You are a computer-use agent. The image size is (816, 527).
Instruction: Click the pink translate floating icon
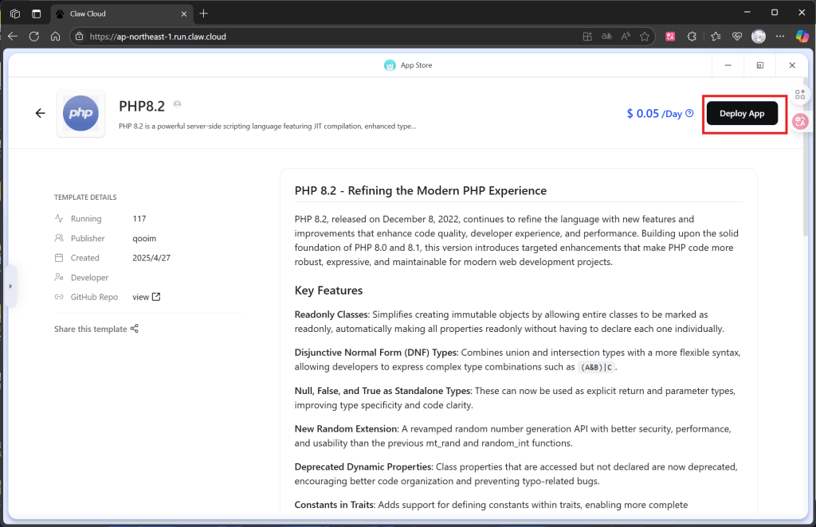point(800,122)
